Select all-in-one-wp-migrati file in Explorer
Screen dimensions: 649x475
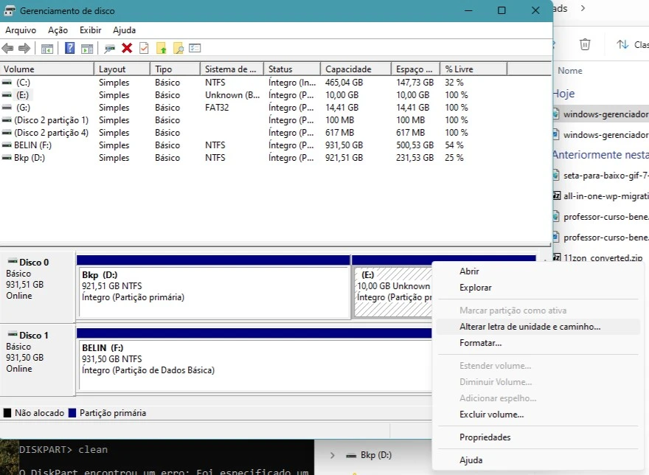tap(600, 196)
